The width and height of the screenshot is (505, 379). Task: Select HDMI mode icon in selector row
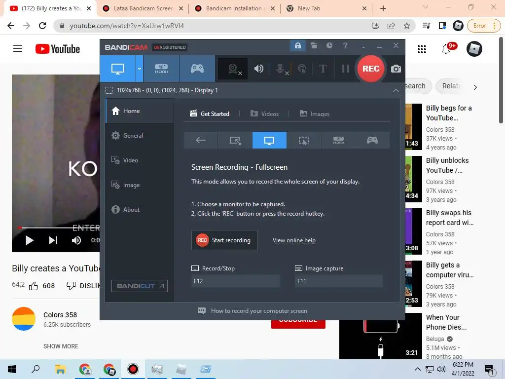(x=338, y=140)
